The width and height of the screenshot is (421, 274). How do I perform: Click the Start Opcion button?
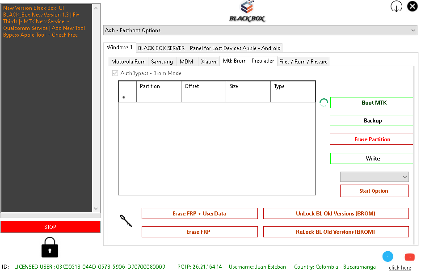click(374, 191)
